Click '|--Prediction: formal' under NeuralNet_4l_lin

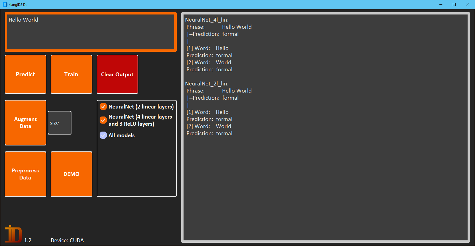pos(213,34)
